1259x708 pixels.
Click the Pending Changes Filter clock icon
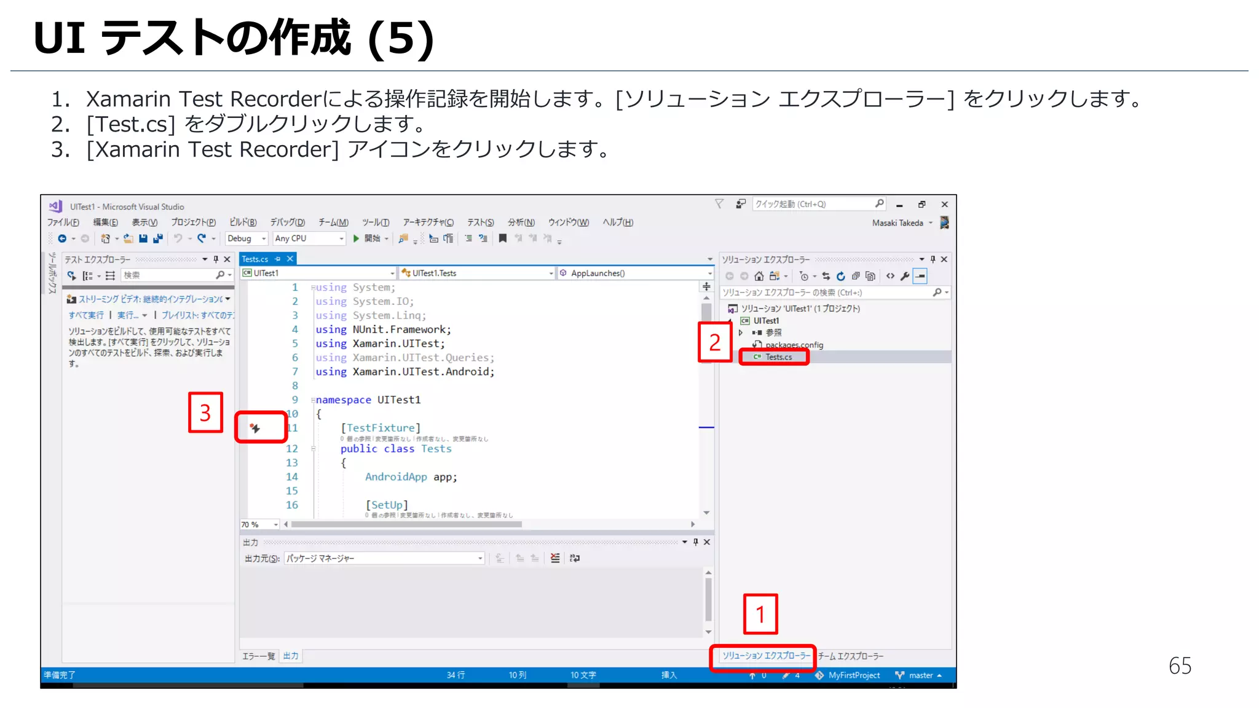[804, 277]
